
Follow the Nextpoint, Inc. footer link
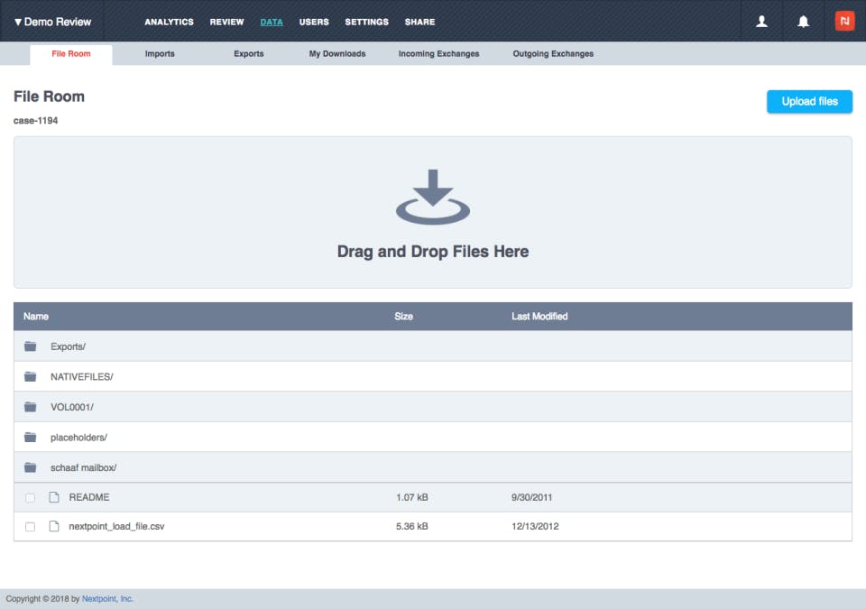pyautogui.click(x=108, y=598)
